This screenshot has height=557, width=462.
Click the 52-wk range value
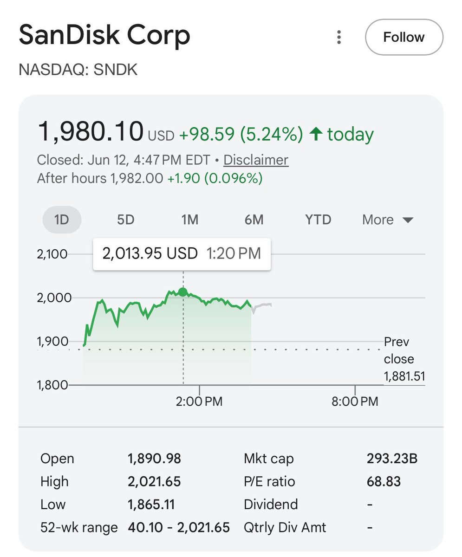coord(179,528)
